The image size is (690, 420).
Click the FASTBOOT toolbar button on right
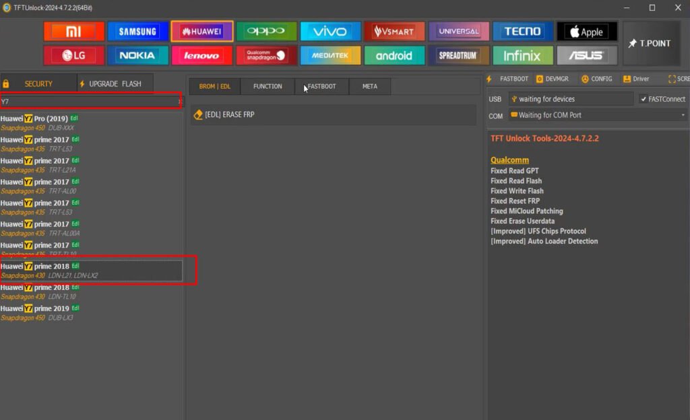coord(508,79)
